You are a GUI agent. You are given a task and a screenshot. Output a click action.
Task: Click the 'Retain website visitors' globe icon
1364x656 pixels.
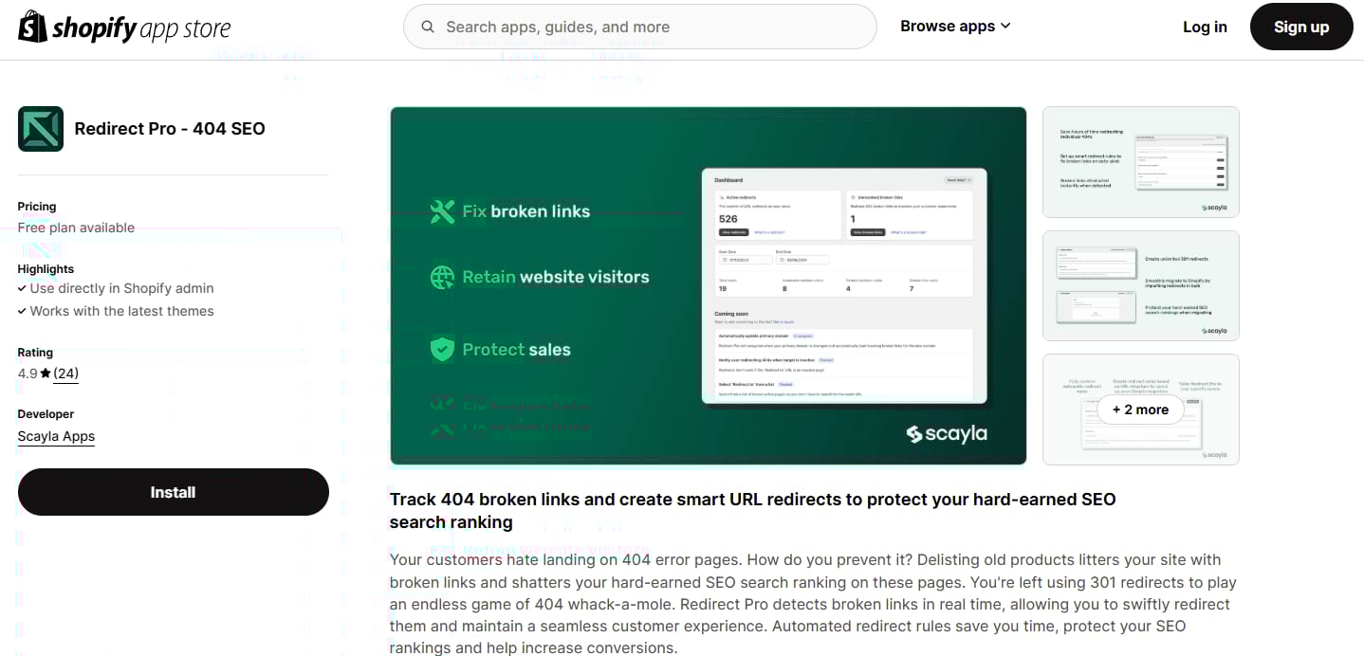pyautogui.click(x=442, y=278)
